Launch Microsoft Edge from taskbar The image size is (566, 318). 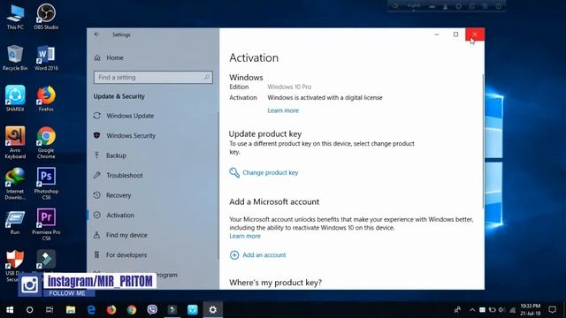click(x=91, y=310)
